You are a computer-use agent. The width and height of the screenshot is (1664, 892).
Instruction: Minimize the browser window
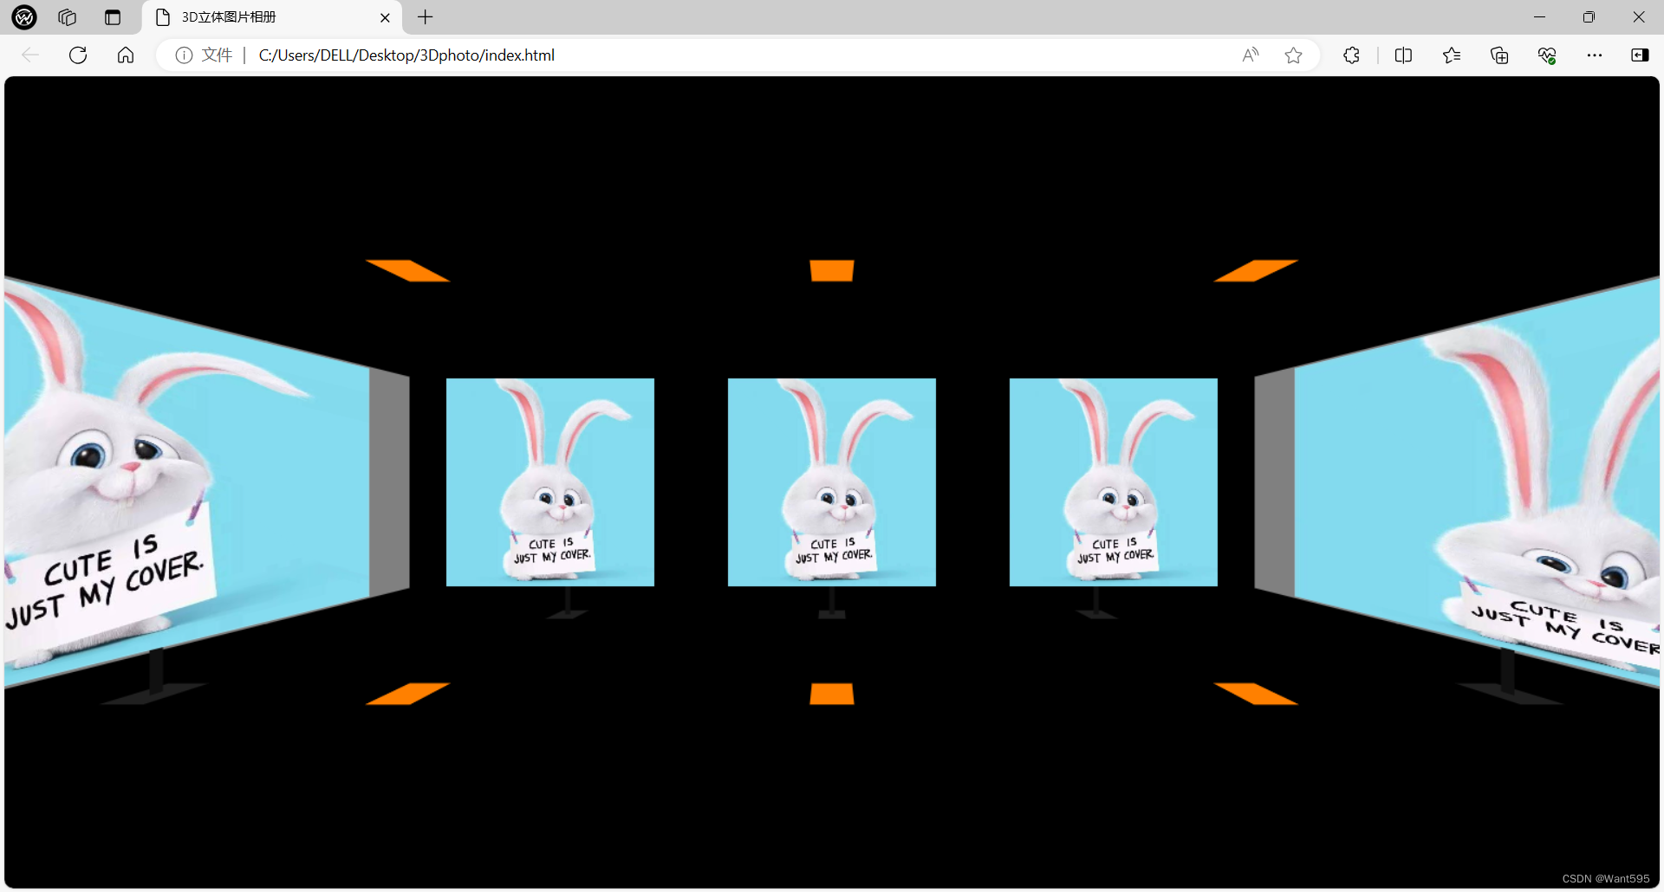tap(1539, 17)
